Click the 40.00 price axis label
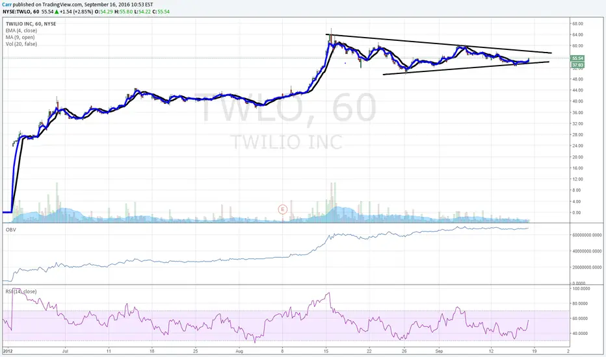This screenshot has height=357, width=606. click(x=577, y=101)
